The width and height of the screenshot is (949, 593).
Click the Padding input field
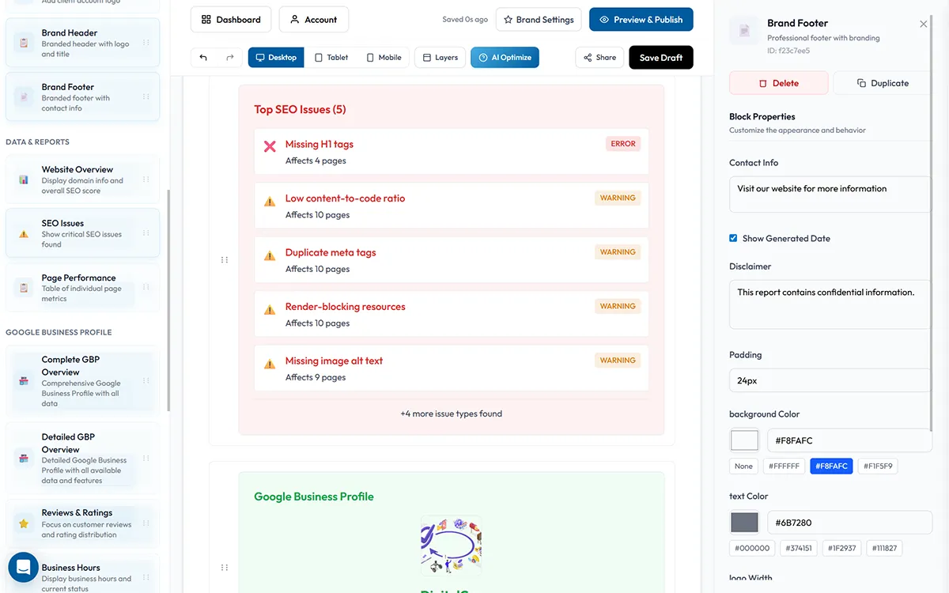pyautogui.click(x=829, y=380)
